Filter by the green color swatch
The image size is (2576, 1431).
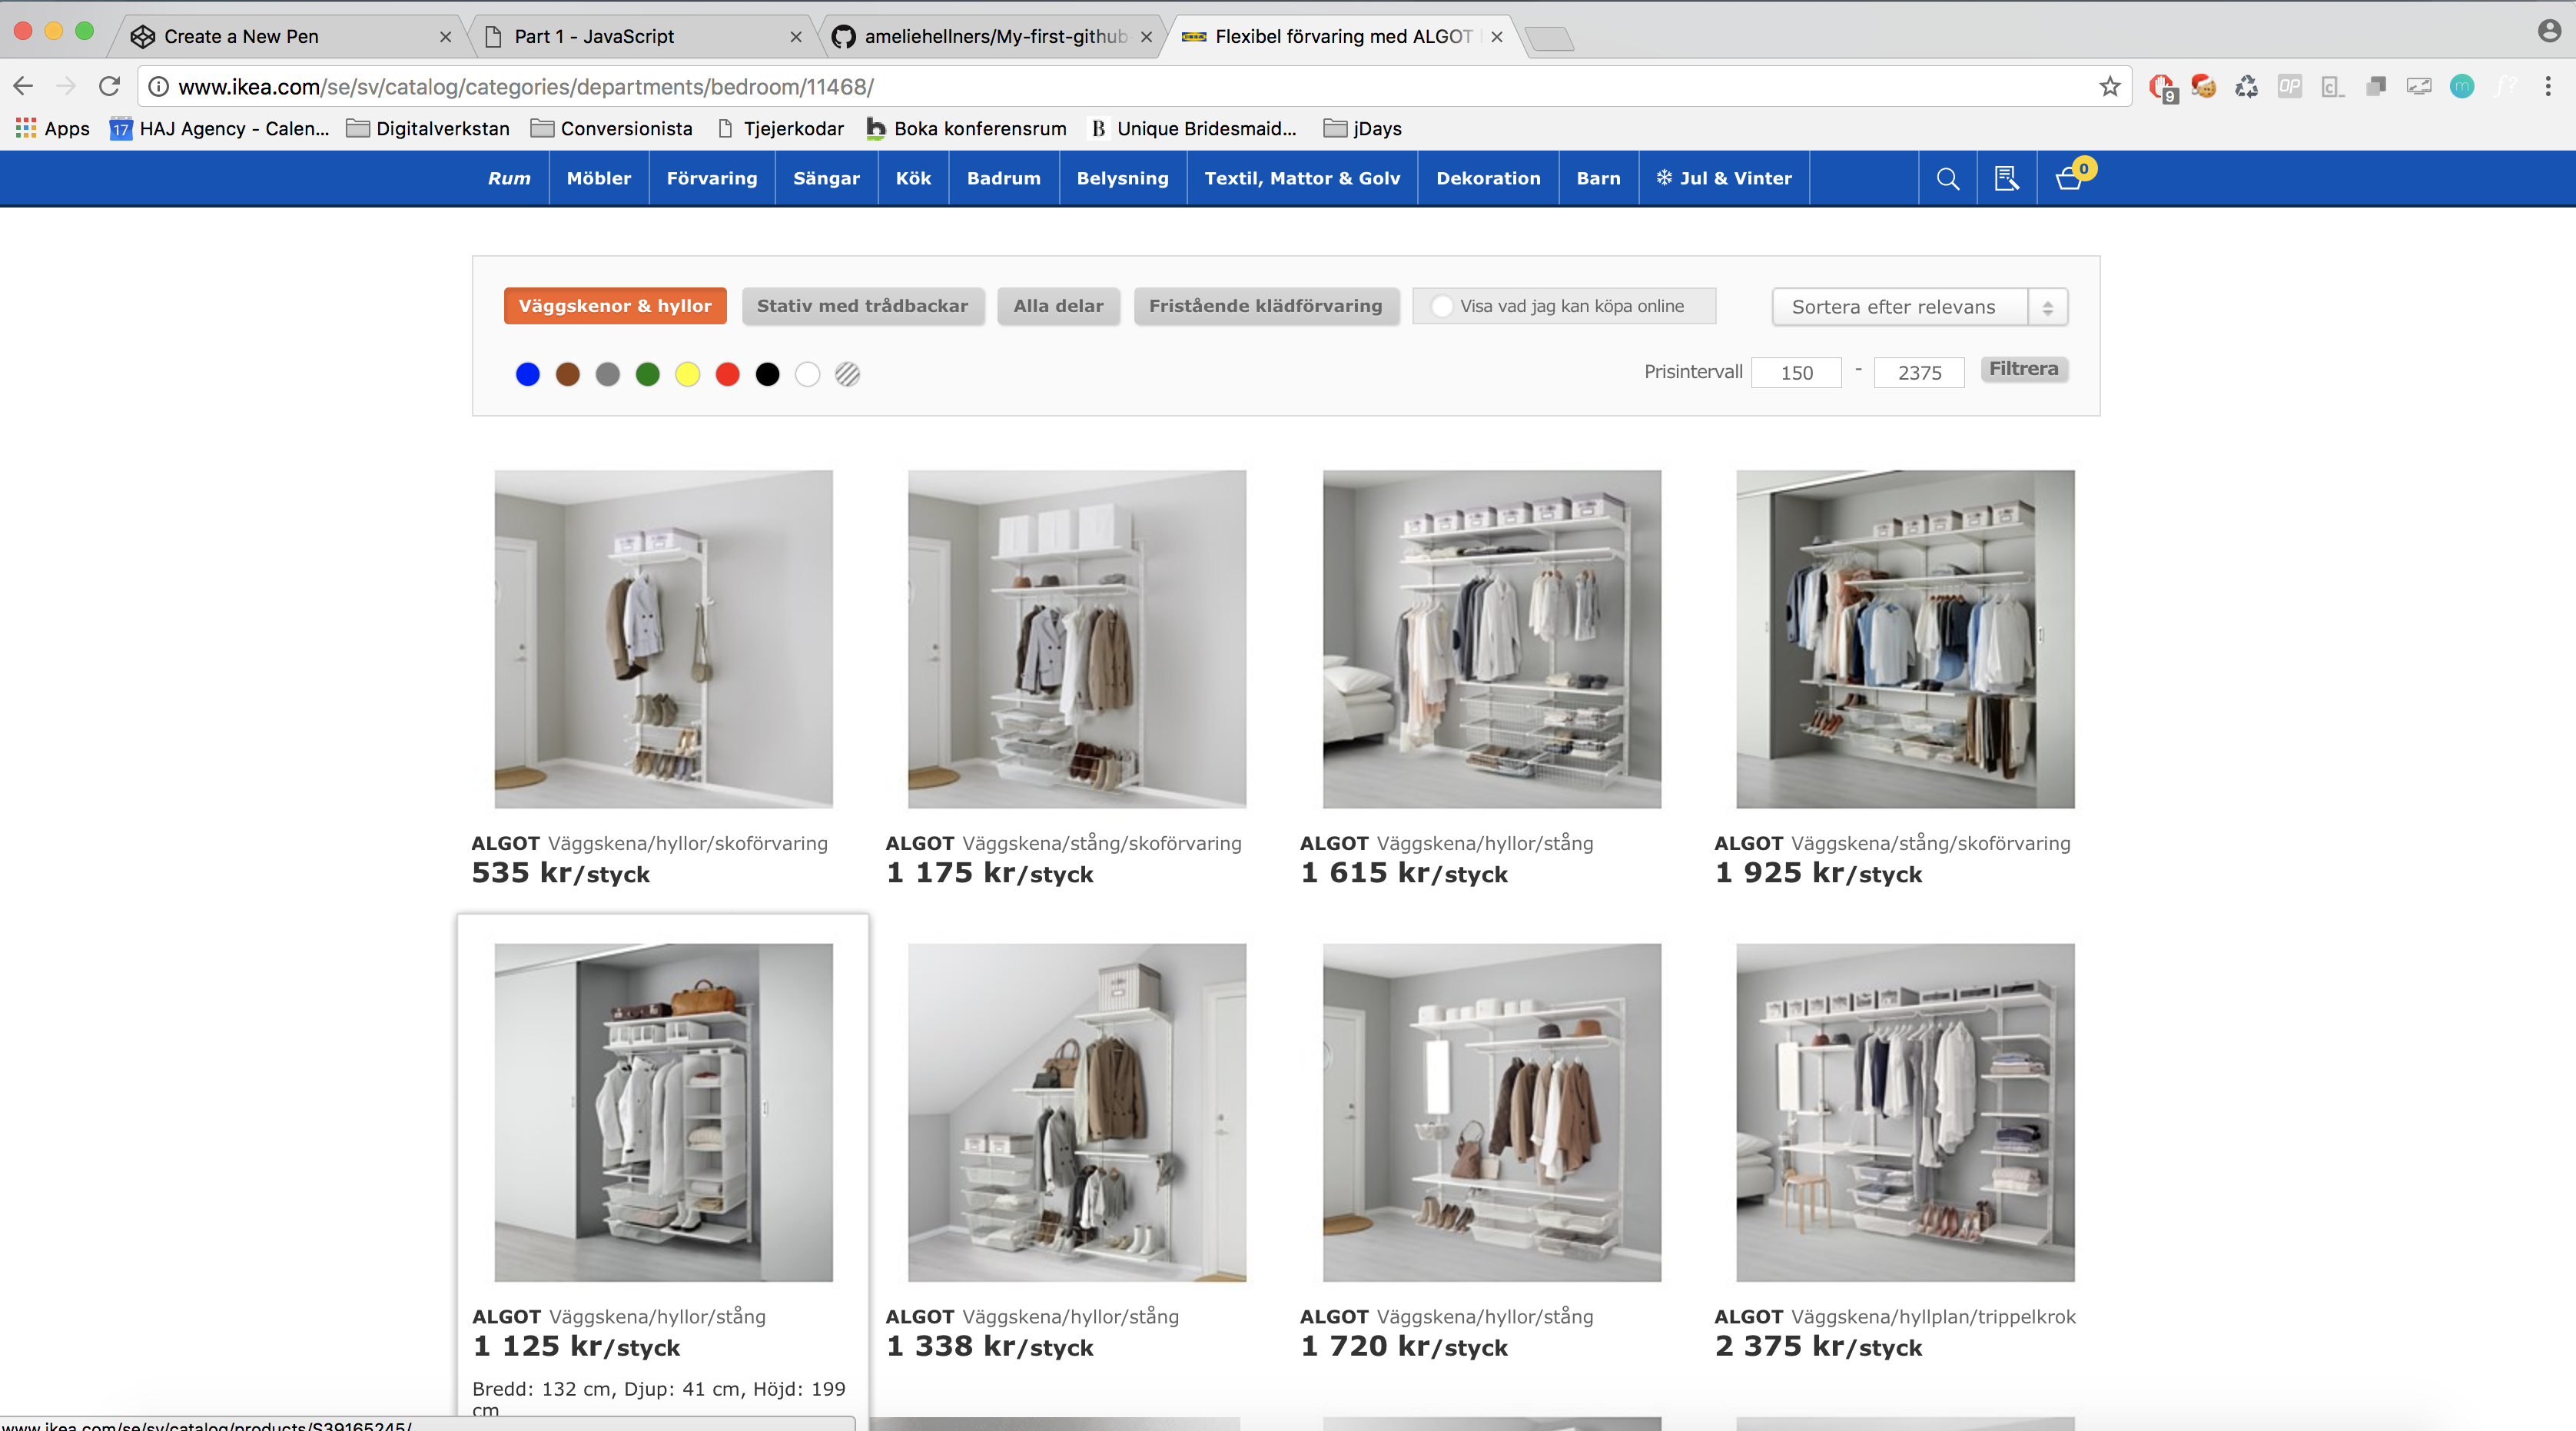coord(648,374)
